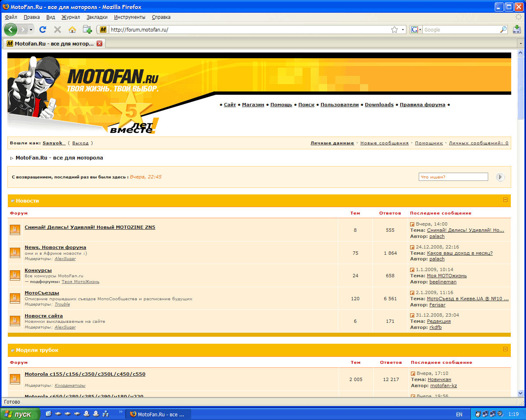Viewport: 526px width, 420px height.
Task: Collapse the Модели трубок category
Action: [505, 349]
